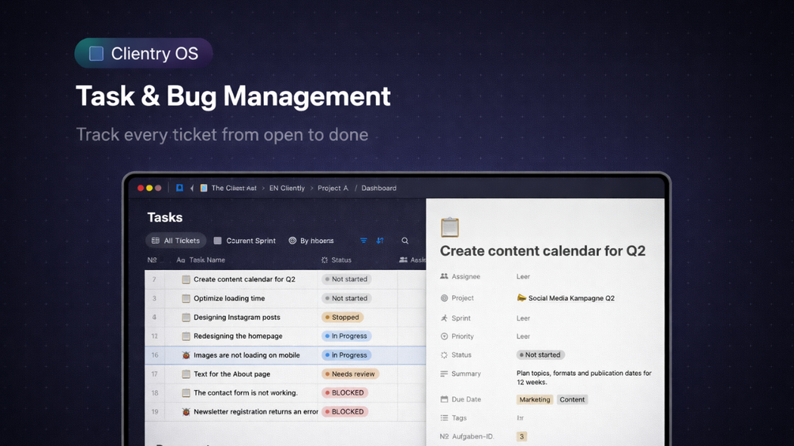Screen dimensions: 794x446
Task: Click the filter icon in Tasks toolbar
Action: click(x=363, y=241)
